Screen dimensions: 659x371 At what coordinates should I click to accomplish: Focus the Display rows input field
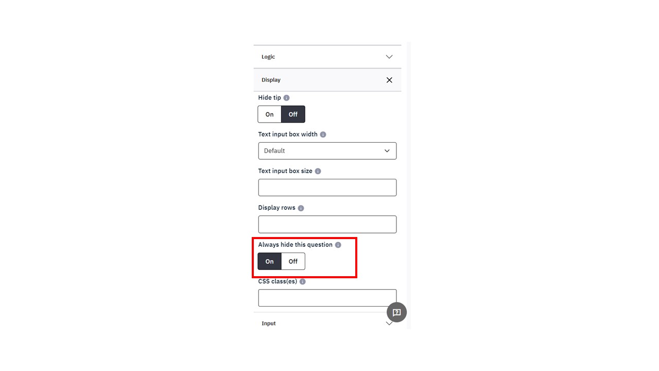point(327,224)
